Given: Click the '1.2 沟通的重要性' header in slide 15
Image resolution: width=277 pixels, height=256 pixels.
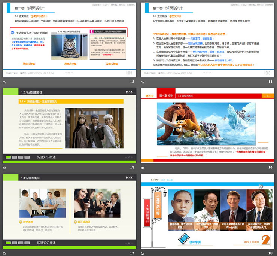Looking at the screenshot, I should click(x=31, y=92).
